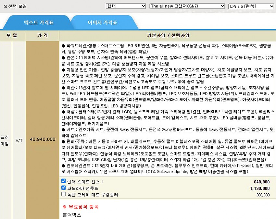Open the 현대 manufacturer dropdown
The height and width of the screenshot is (219, 276).
[126, 6]
